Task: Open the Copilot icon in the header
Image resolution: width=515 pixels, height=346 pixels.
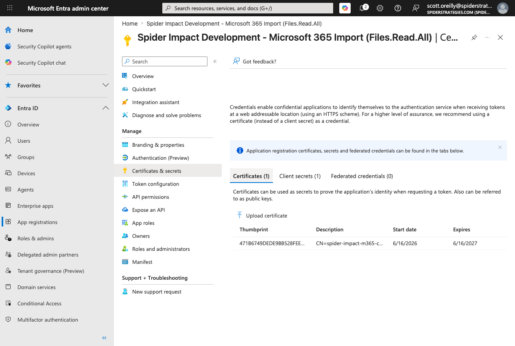Action: [x=345, y=8]
